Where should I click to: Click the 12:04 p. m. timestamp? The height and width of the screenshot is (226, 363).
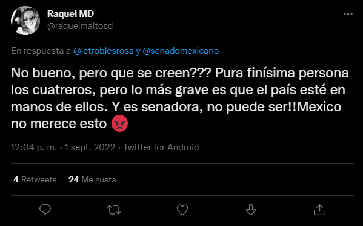click(x=34, y=147)
